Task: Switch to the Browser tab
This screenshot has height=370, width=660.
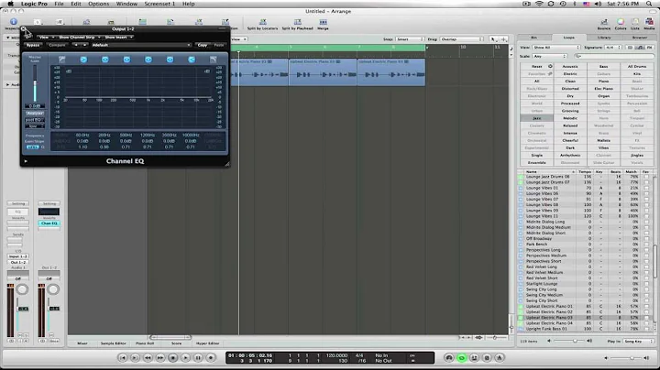Action: pyautogui.click(x=639, y=38)
